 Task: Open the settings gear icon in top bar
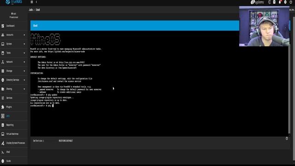click(x=285, y=2)
